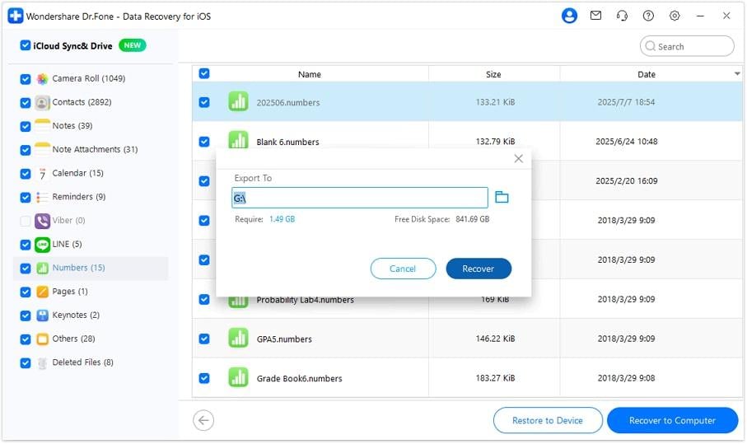
Task: Cancel the Export To dialog
Action: pos(403,269)
